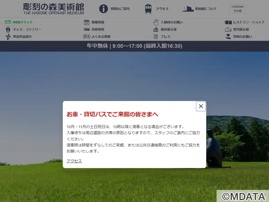Open the プレス press page
The width and height of the screenshot is (269, 202).
click(165, 36)
